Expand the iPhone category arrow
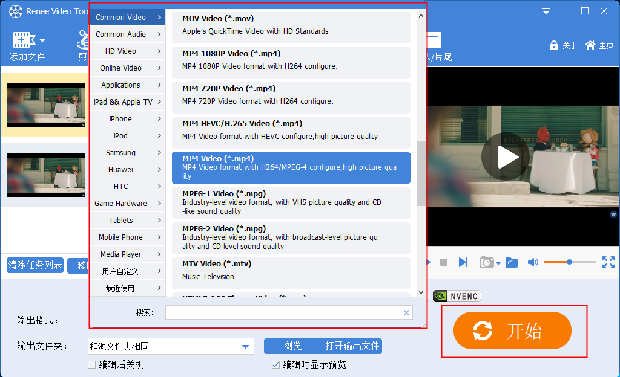This screenshot has width=620, height=377. click(159, 118)
